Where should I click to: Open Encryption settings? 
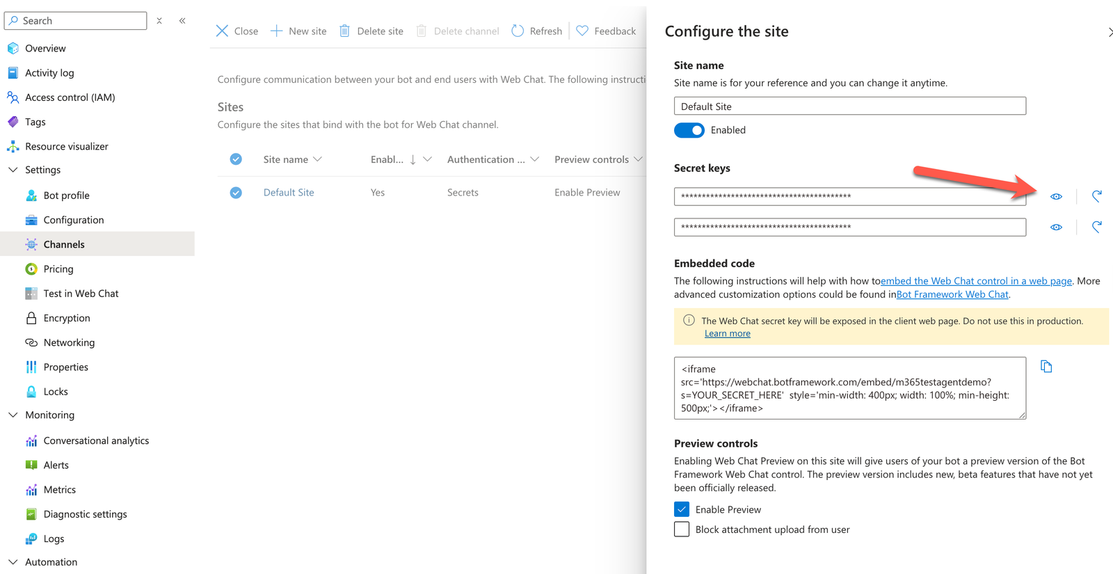point(67,318)
